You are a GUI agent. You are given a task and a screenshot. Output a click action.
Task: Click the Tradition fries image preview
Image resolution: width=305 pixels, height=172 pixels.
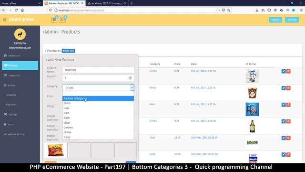[x=56, y=150]
